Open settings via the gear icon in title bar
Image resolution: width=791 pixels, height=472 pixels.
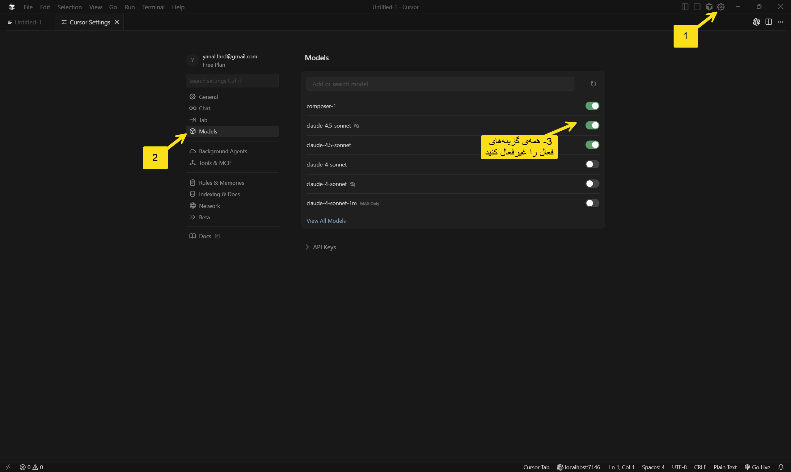coord(720,7)
